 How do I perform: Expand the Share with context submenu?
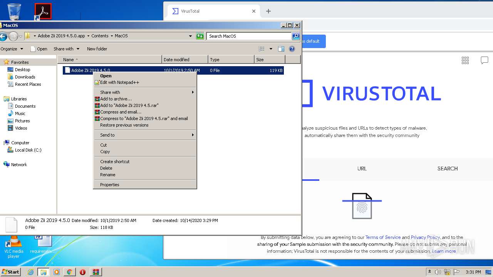[x=145, y=92]
